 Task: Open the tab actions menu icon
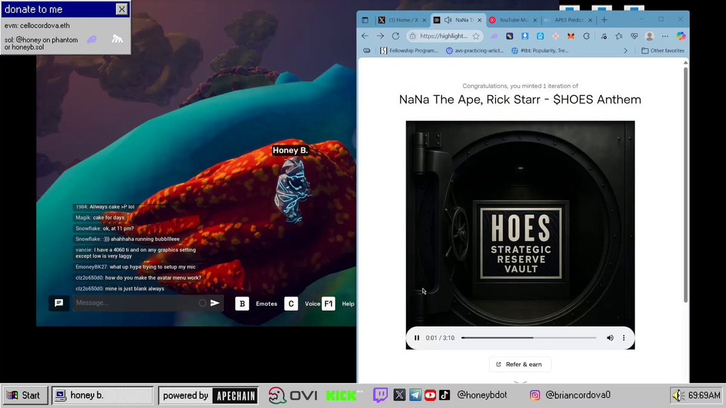(365, 20)
